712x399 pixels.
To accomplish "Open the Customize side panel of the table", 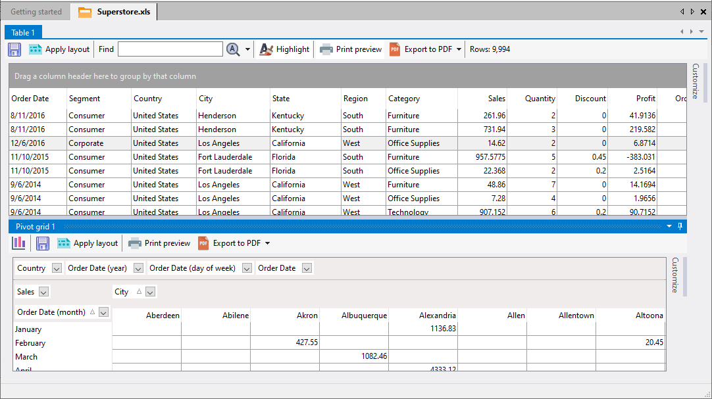I will [695, 82].
